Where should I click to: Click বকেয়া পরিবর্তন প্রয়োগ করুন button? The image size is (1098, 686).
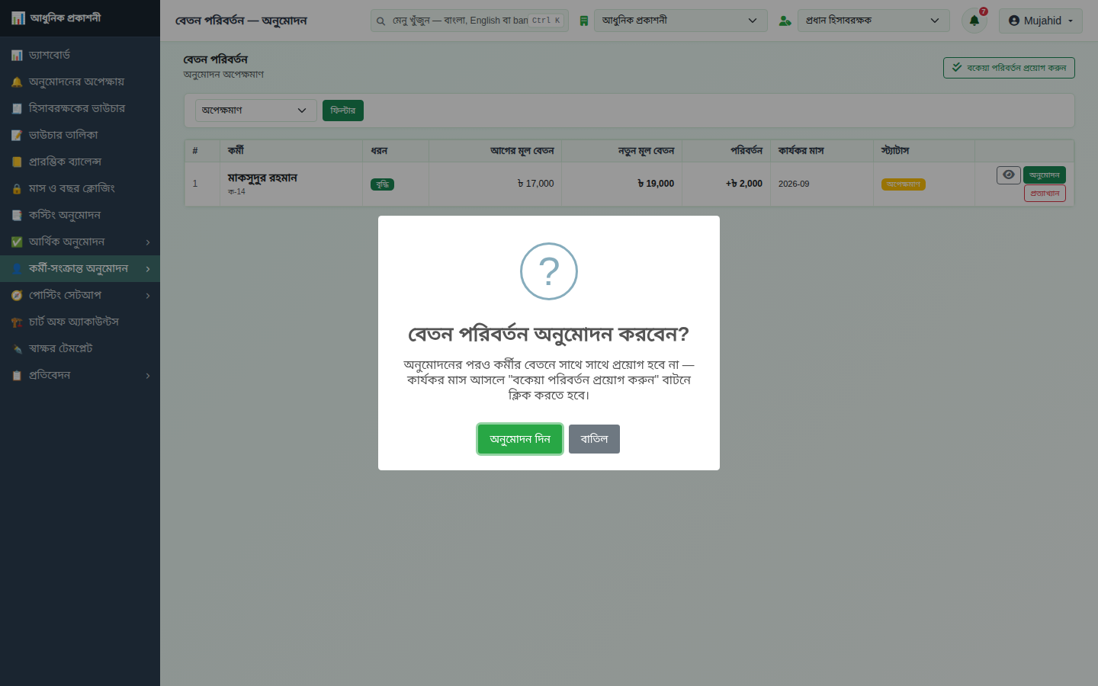[x=1009, y=68]
